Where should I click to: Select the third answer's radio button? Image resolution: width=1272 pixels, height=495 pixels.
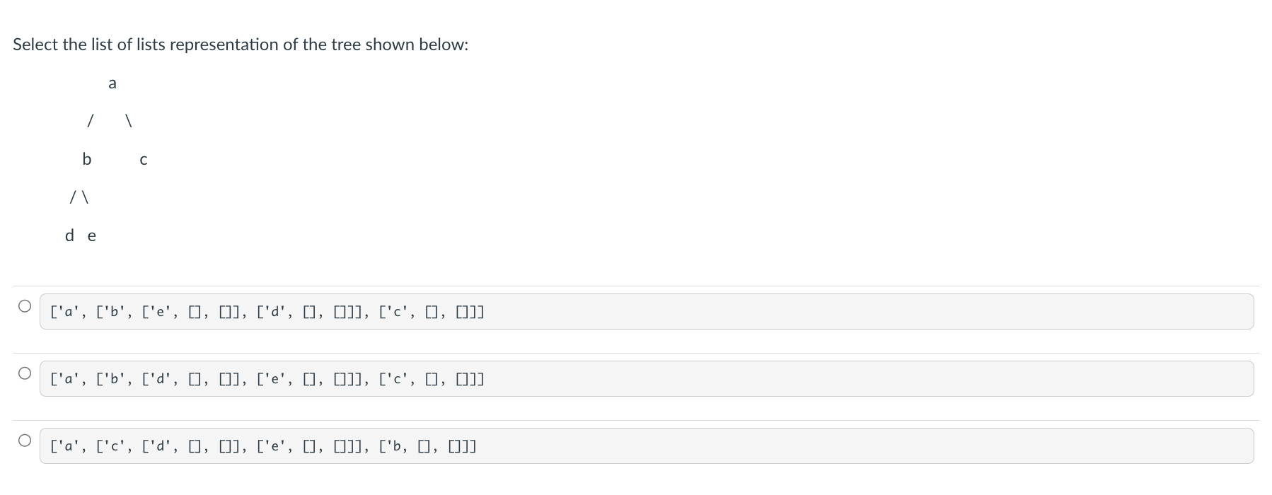23,440
